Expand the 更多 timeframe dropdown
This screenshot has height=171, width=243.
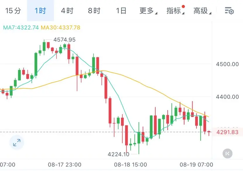[x=148, y=11]
